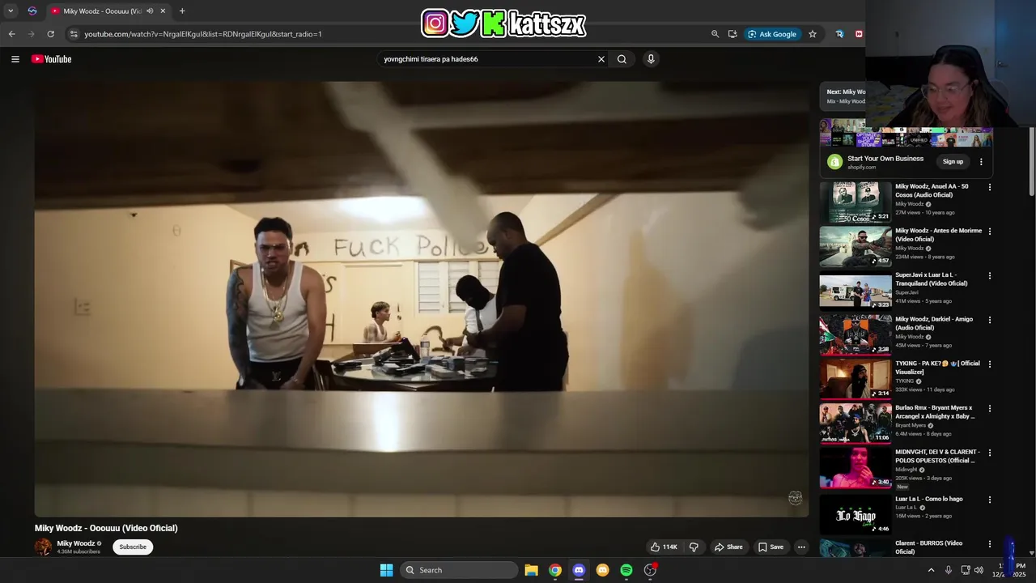1036x583 pixels.
Task: Subscribe to Miky Woodz channel
Action: tap(133, 547)
